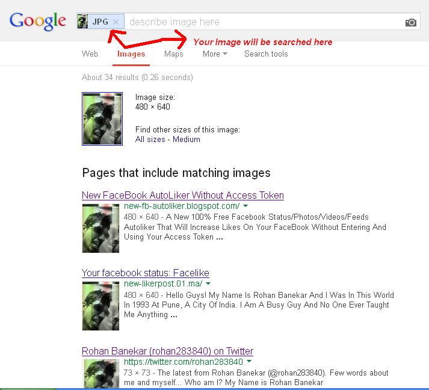Screen dimensions: 429x390
Task: Expand the More dropdown menu
Action: 215,54
